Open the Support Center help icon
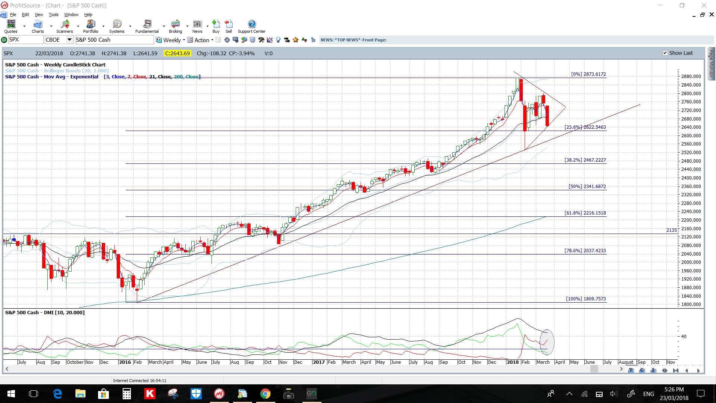 pyautogui.click(x=252, y=24)
